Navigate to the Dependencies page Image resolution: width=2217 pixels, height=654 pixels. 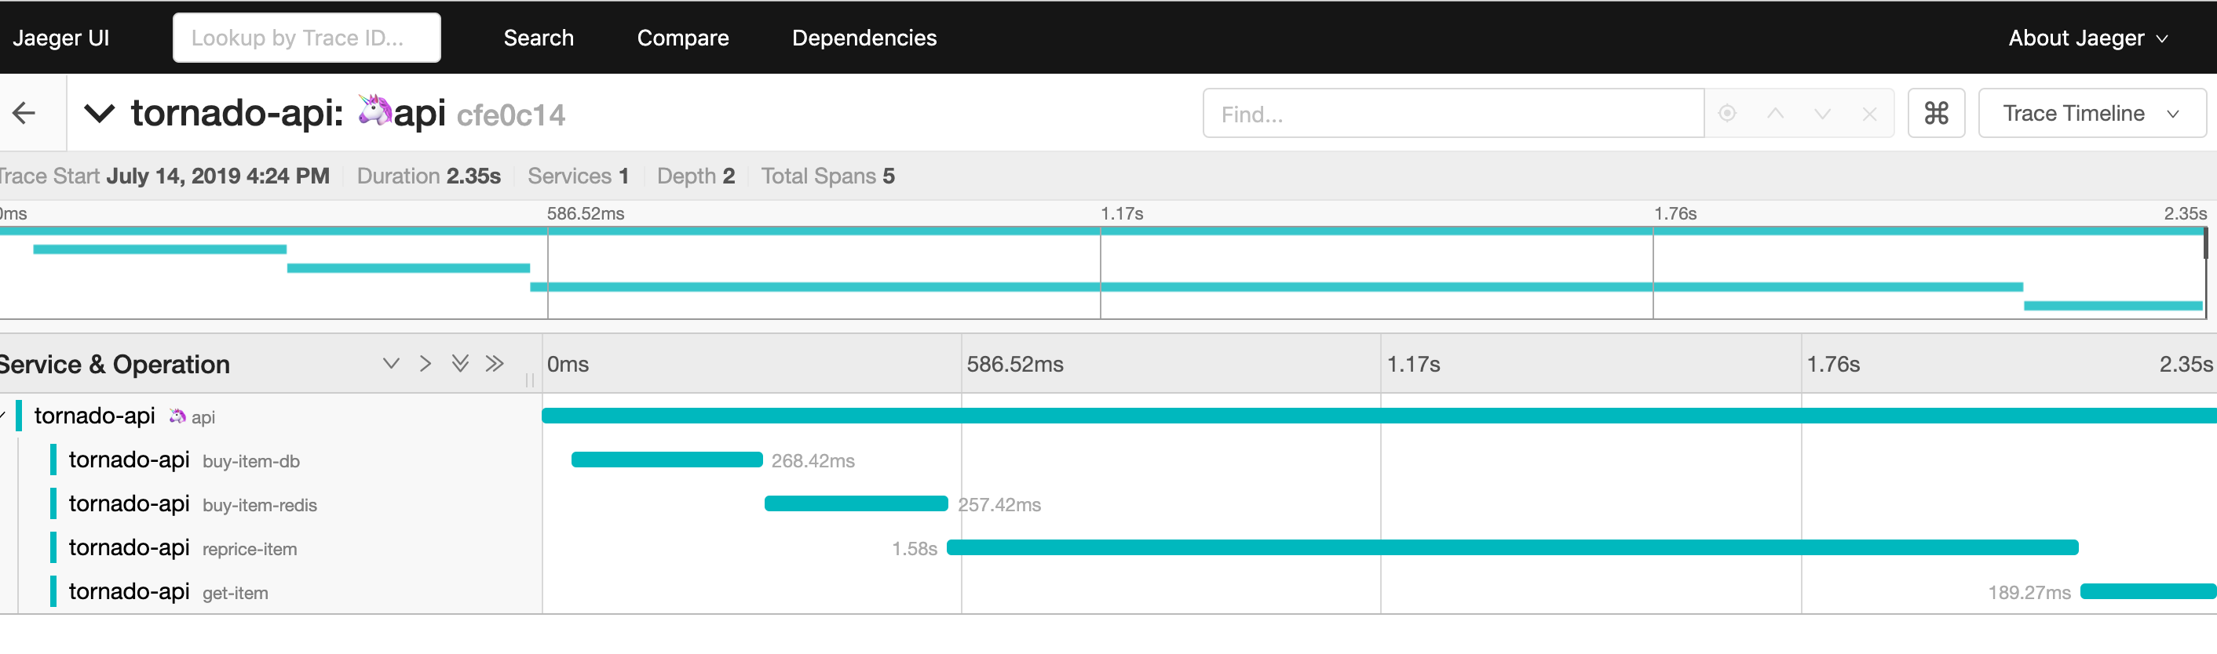click(864, 38)
